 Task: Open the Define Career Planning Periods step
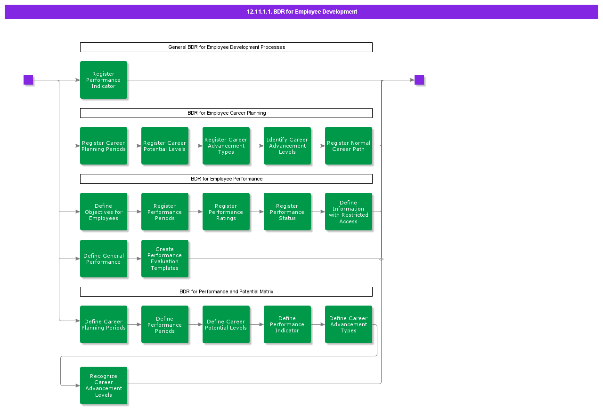pos(104,324)
